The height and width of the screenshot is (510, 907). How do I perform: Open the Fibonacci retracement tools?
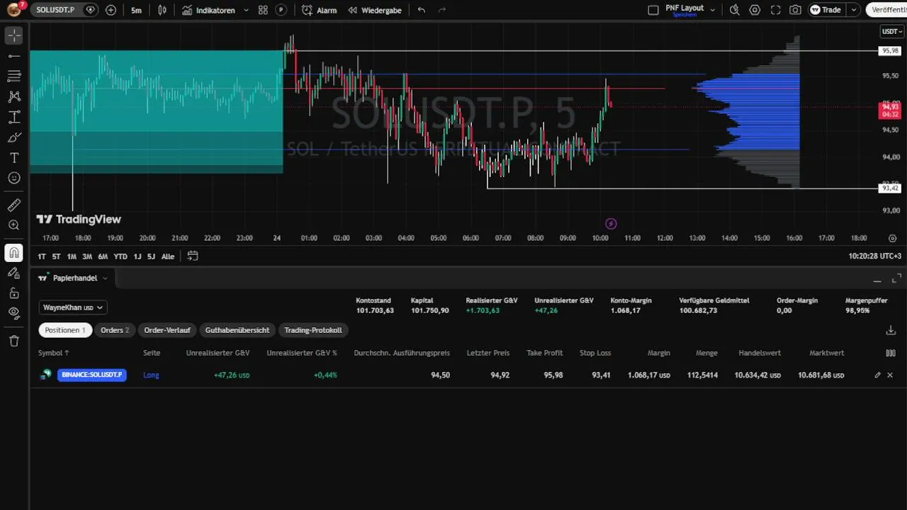pos(14,76)
